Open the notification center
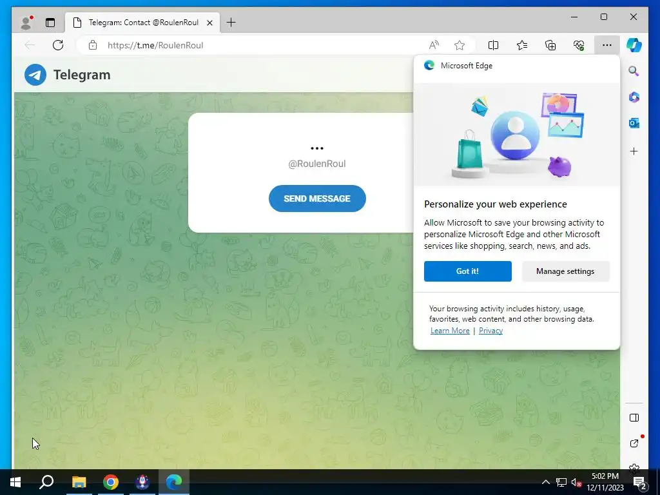 pos(640,482)
